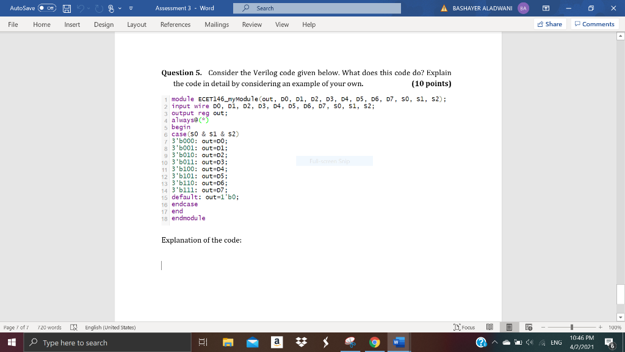This screenshot has width=625, height=352.
Task: Show hidden system tray icons
Action: tap(494, 342)
